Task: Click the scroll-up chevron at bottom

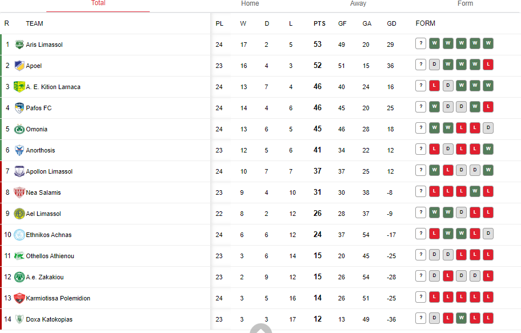Action: (x=261, y=328)
